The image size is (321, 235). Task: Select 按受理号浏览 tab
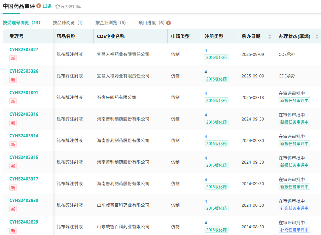(22, 23)
